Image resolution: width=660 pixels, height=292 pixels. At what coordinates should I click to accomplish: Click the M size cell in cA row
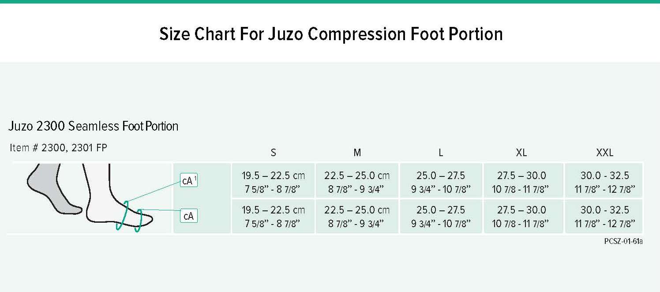[x=357, y=217]
